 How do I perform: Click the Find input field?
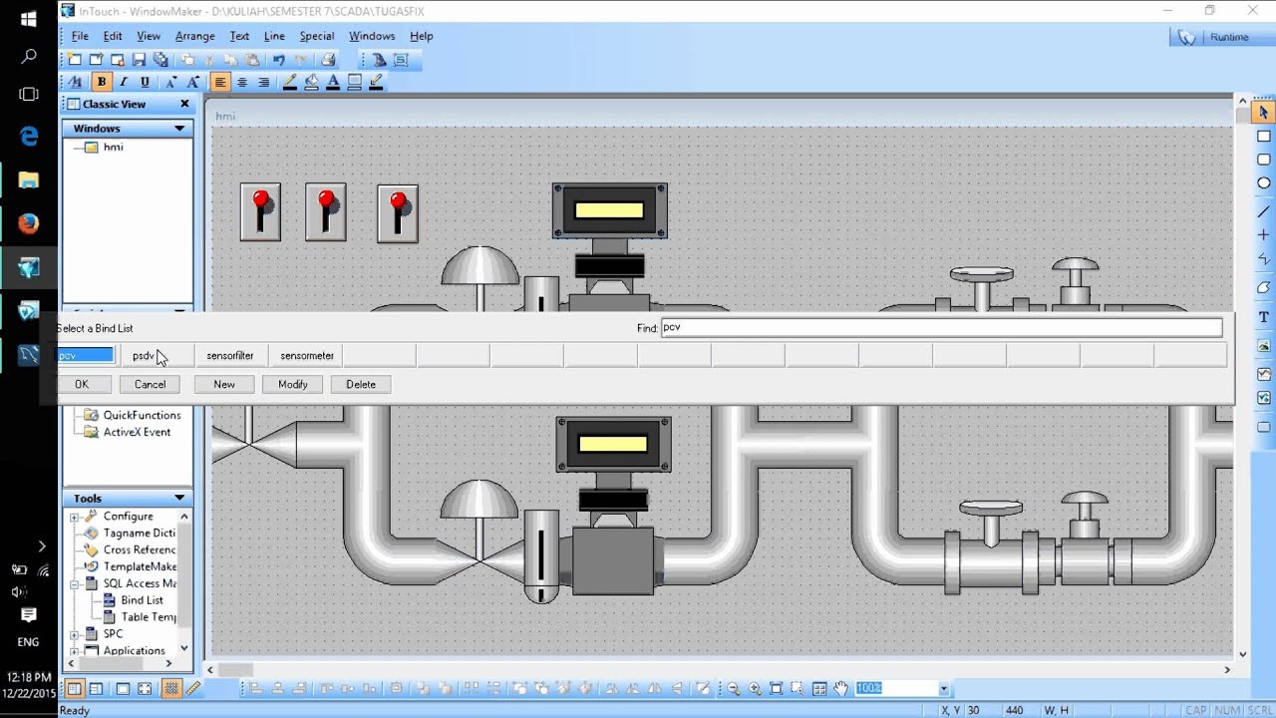[941, 327]
